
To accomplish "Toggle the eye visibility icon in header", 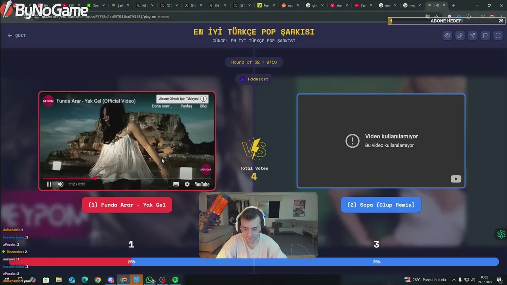I will [447, 35].
